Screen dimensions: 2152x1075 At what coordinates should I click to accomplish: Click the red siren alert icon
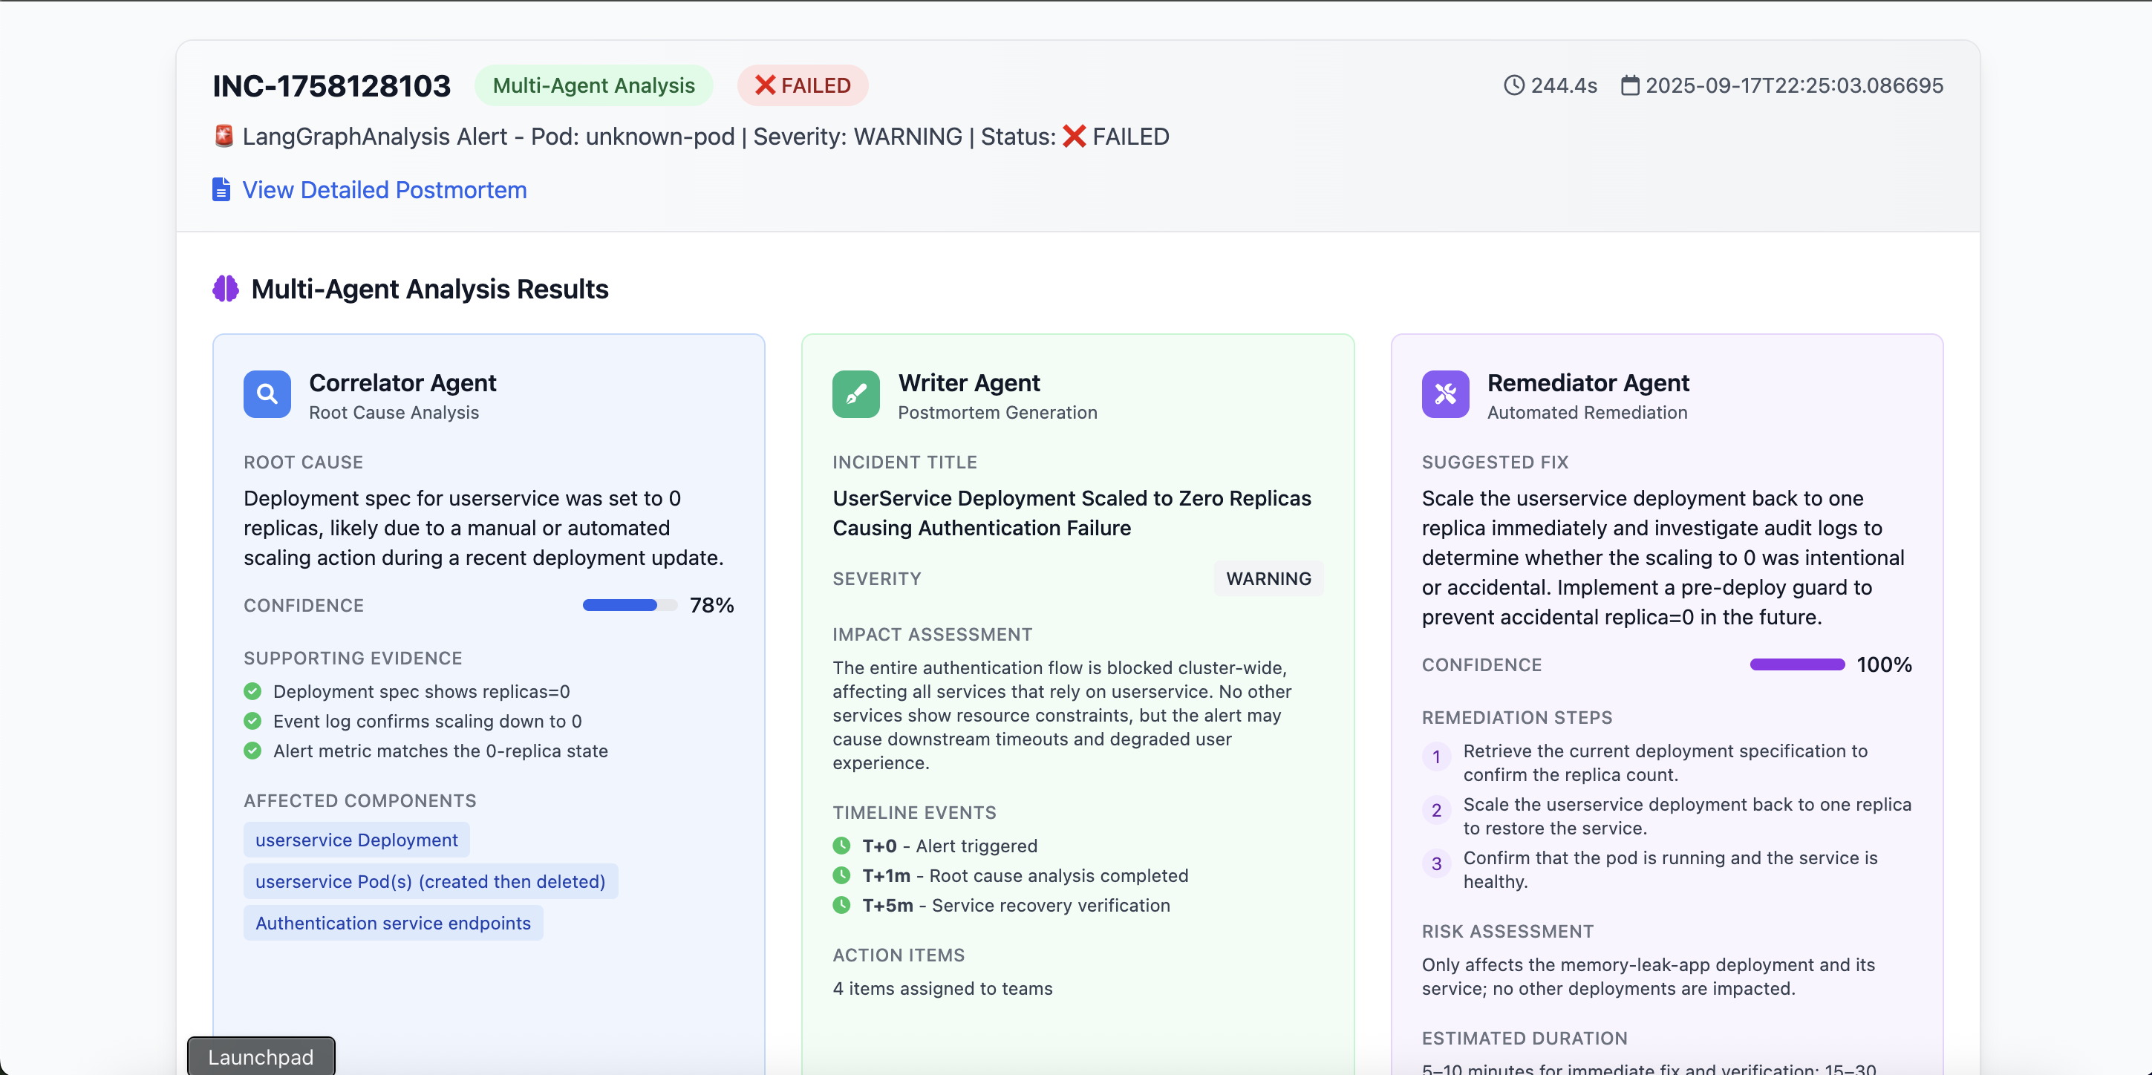pos(223,136)
